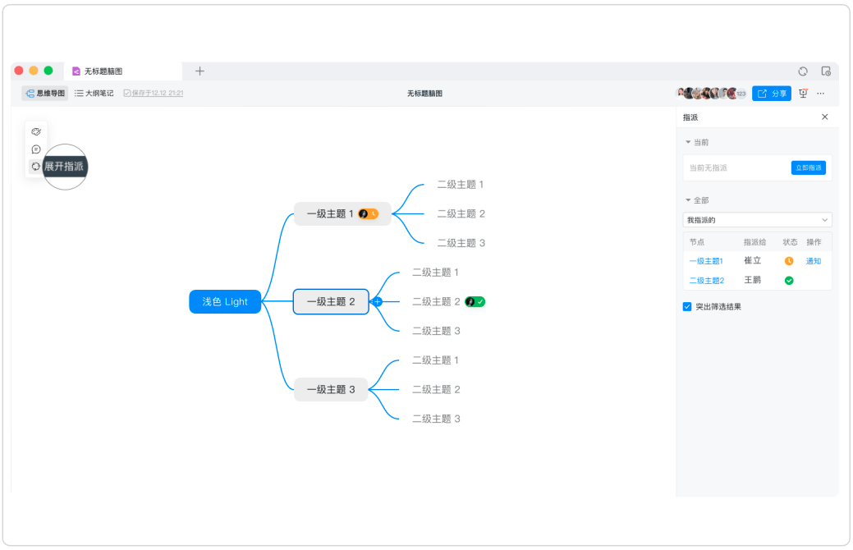Click the 展开指派 (expand assignment) icon
Image resolution: width=853 pixels, height=550 pixels.
coord(36,166)
